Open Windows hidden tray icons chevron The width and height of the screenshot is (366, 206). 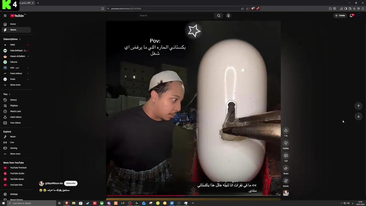[x=341, y=203]
